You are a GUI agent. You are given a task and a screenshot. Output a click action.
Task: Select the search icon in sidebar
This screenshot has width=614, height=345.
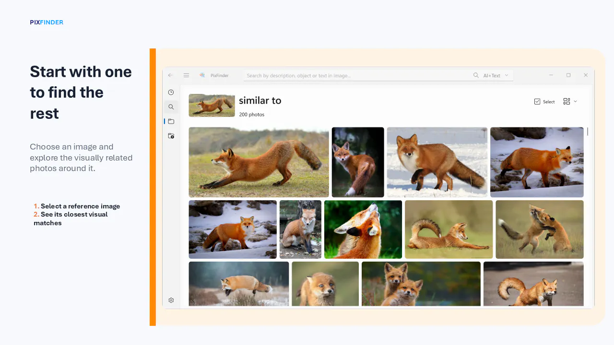(x=171, y=107)
